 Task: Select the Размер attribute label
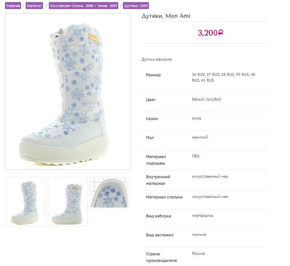pos(153,75)
